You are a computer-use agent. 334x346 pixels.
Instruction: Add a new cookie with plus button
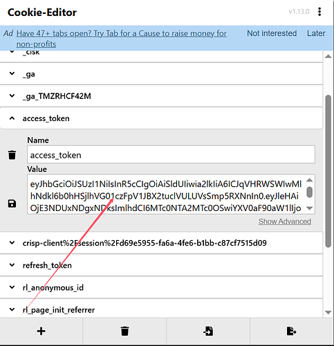41,331
